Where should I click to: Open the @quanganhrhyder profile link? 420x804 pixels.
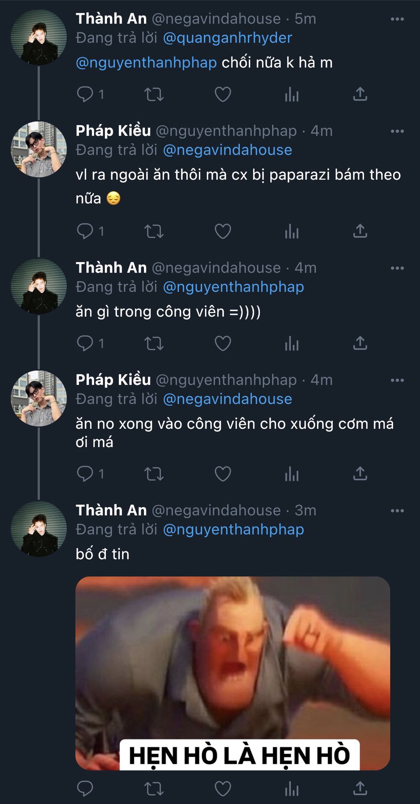(227, 38)
